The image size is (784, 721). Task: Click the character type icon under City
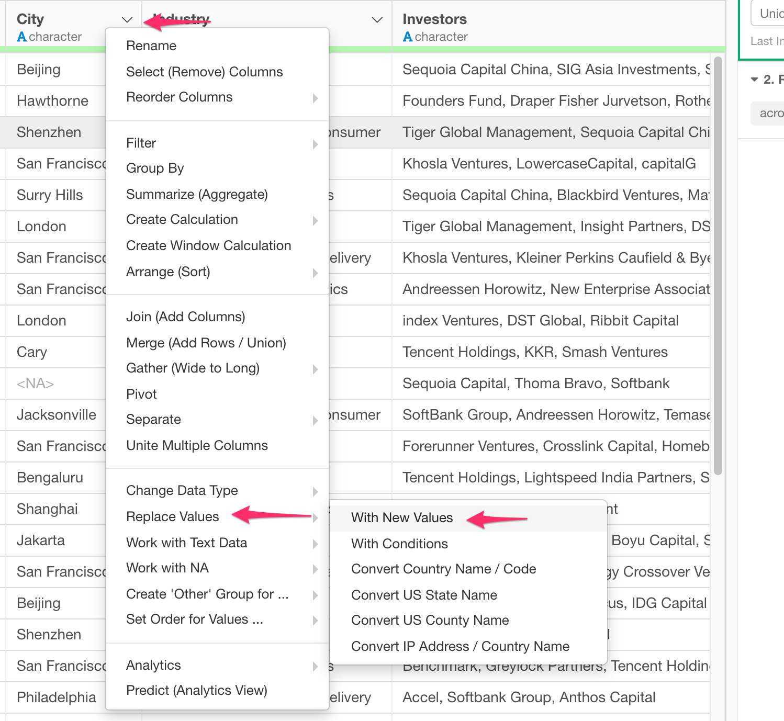click(x=21, y=37)
